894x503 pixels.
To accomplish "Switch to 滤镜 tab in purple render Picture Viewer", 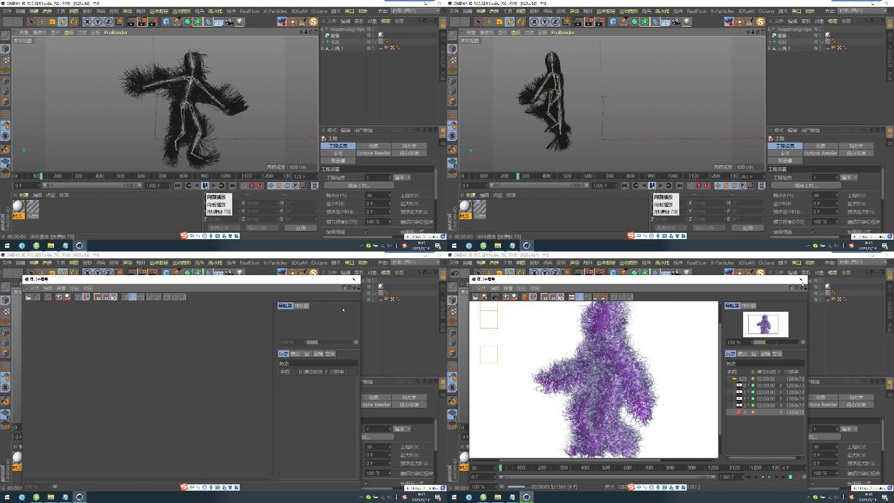I will 765,354.
